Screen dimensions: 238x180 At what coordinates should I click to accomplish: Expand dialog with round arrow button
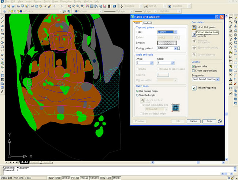[220, 121]
